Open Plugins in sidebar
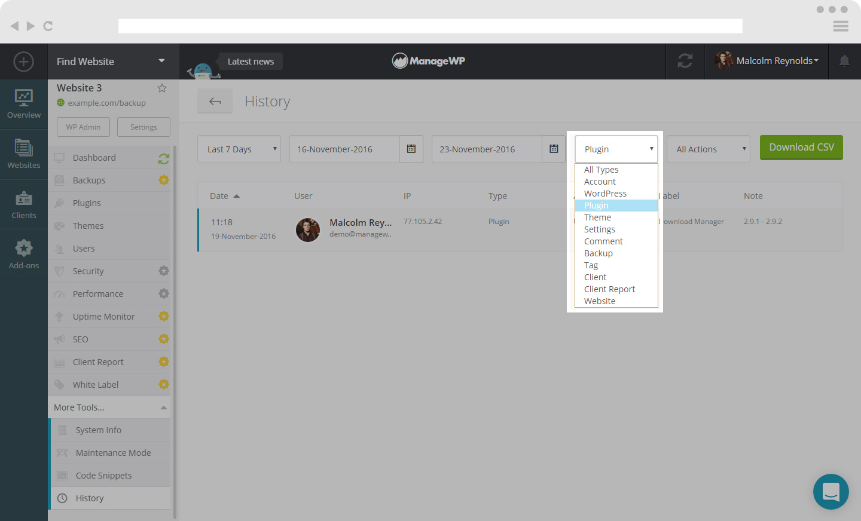This screenshot has height=521, width=861. click(x=109, y=203)
